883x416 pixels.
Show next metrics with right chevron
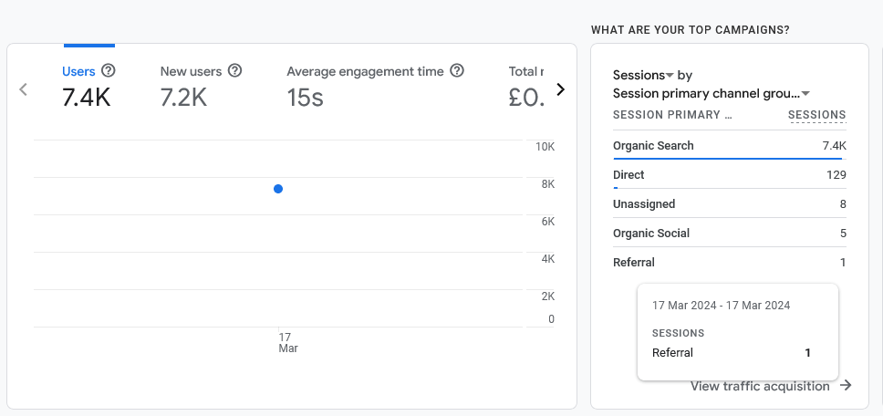pyautogui.click(x=560, y=88)
